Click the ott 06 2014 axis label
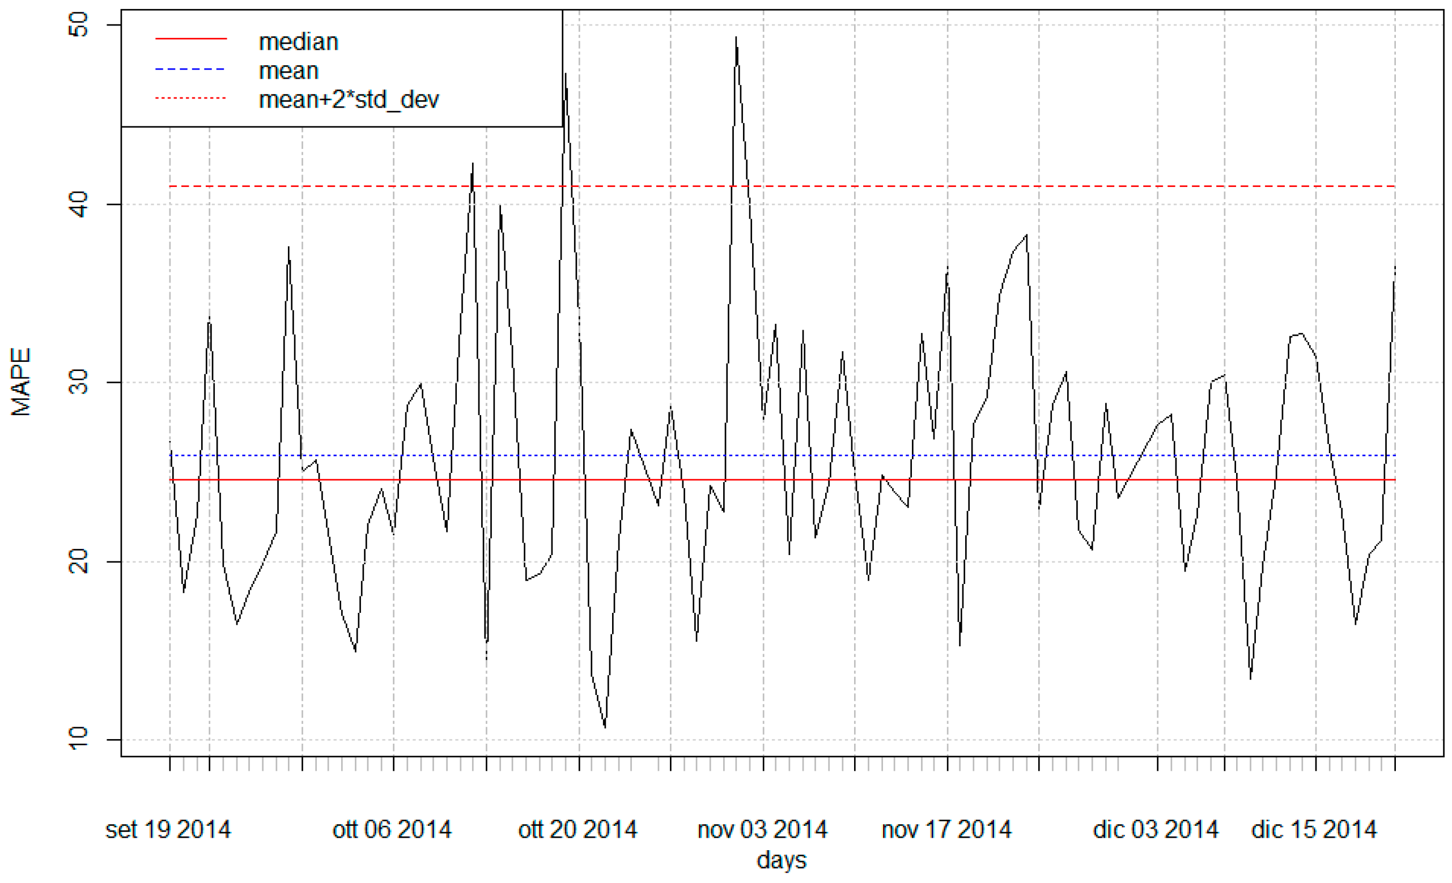Image resolution: width=1452 pixels, height=883 pixels. click(x=392, y=829)
